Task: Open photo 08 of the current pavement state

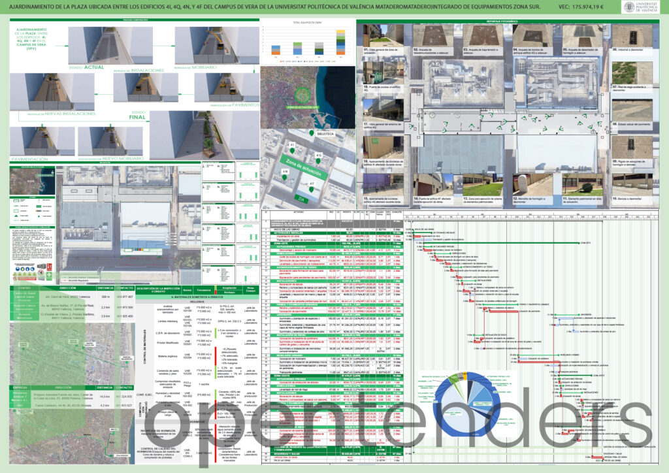Action: click(632, 110)
